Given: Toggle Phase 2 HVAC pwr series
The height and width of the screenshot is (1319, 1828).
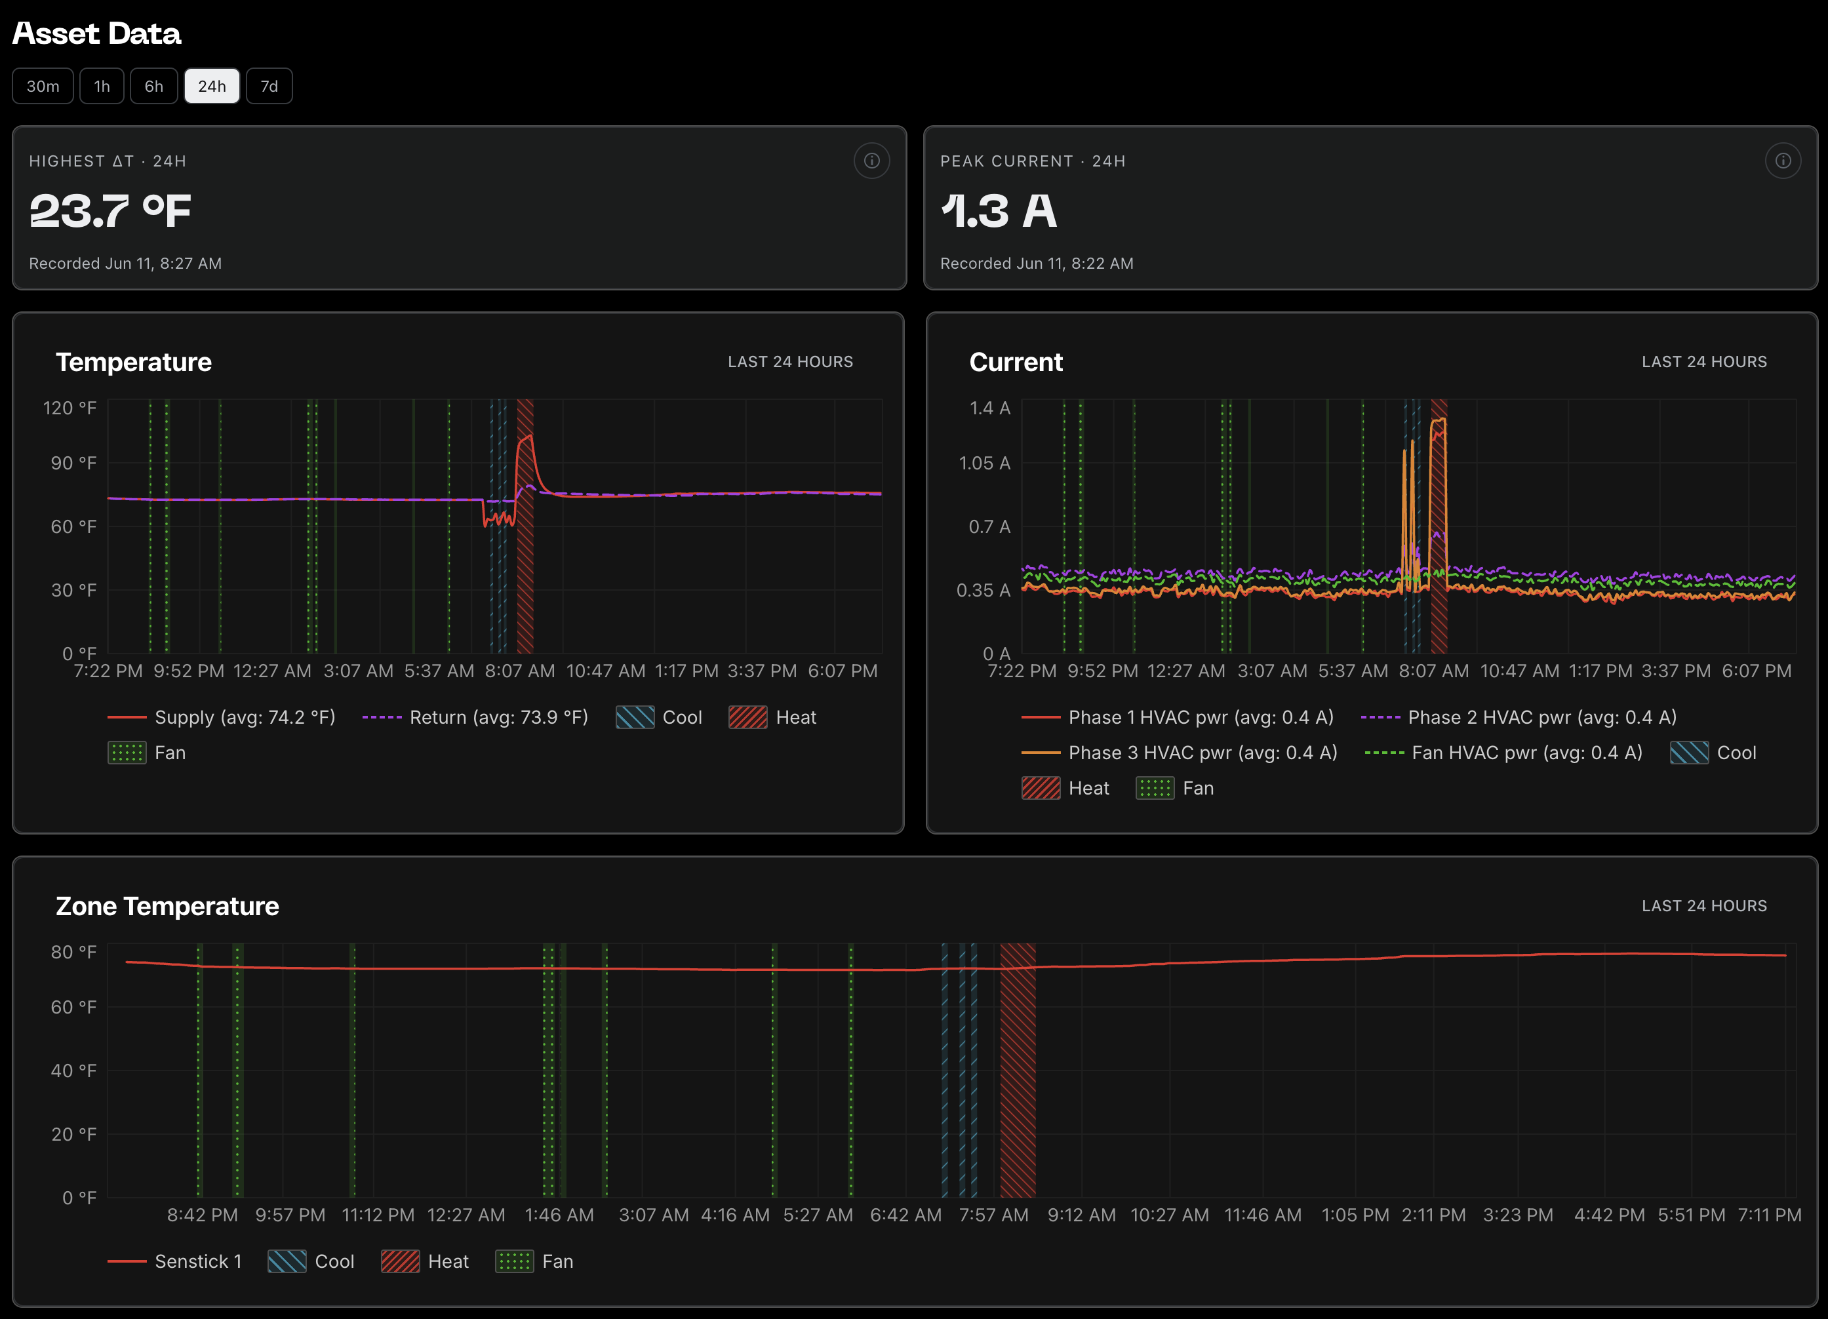Looking at the screenshot, I should coord(1519,717).
